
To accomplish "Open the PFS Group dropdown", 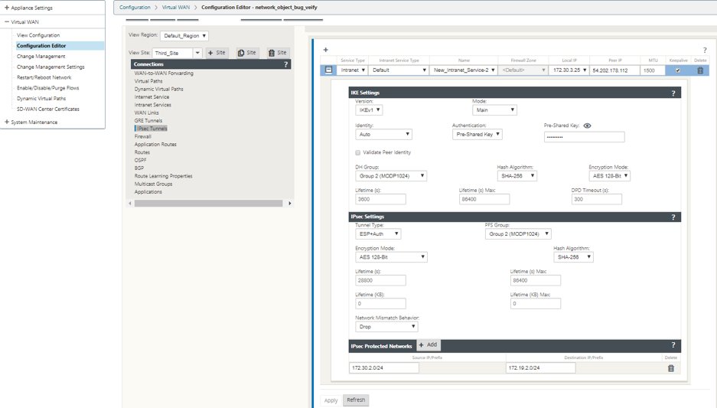I will coord(517,234).
